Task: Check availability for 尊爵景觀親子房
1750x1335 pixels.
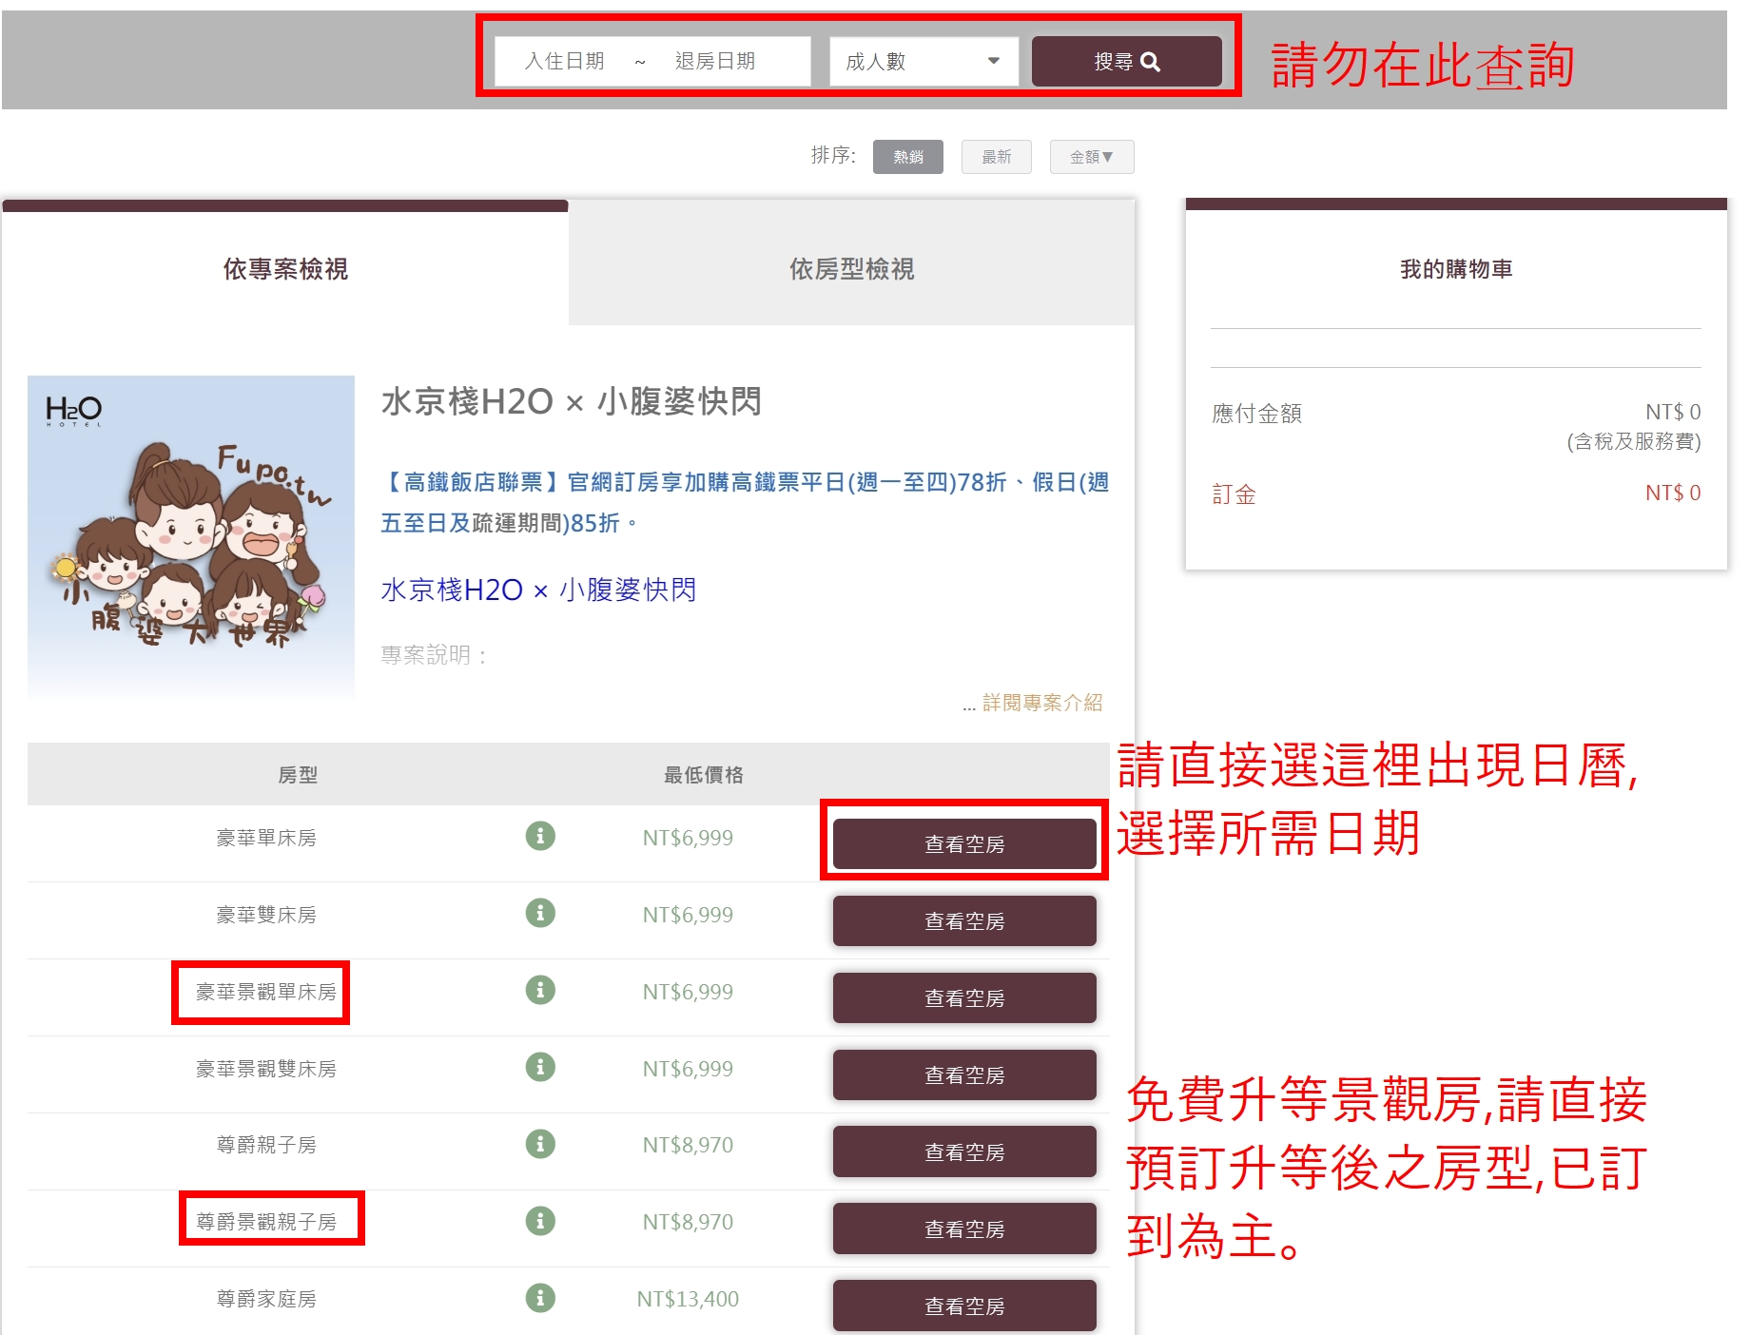Action: coord(964,1229)
